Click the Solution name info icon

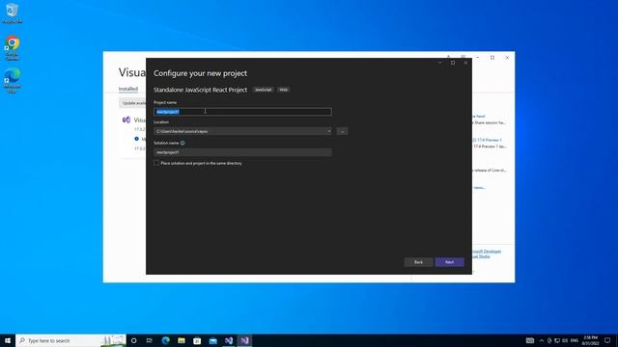(x=183, y=143)
